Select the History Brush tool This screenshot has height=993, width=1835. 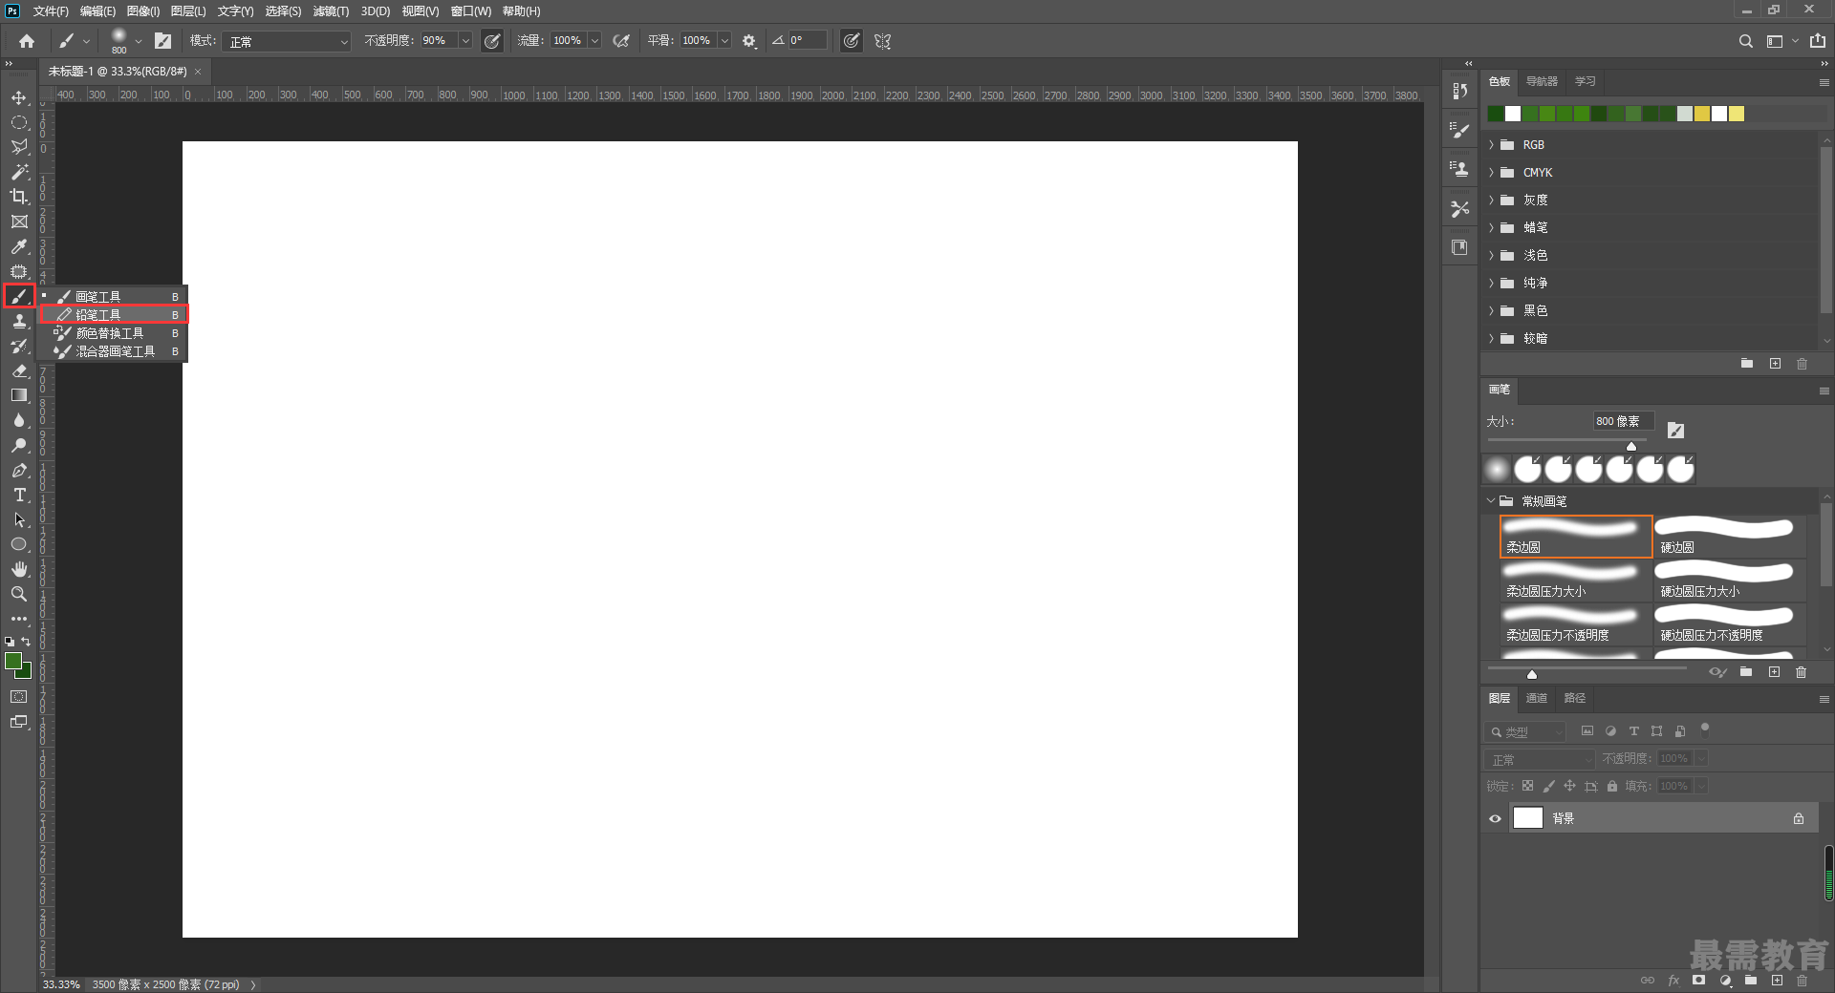(19, 346)
